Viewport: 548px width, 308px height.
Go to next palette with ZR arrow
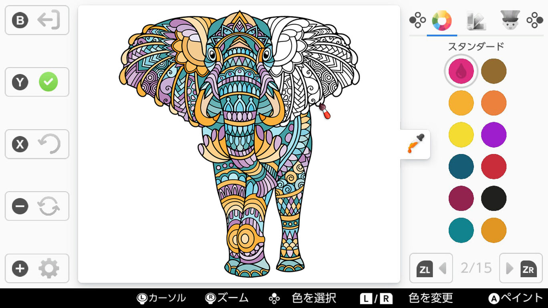click(521, 268)
